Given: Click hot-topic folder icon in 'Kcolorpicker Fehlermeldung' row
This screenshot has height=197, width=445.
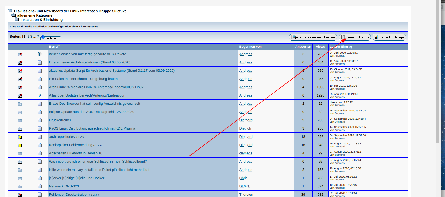Looking at the screenshot, I should click(x=20, y=145).
